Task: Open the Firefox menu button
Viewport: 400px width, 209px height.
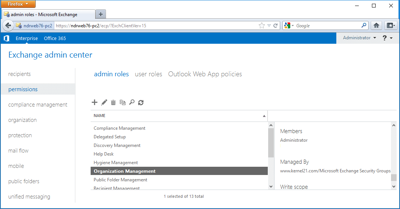Action: point(18,4)
